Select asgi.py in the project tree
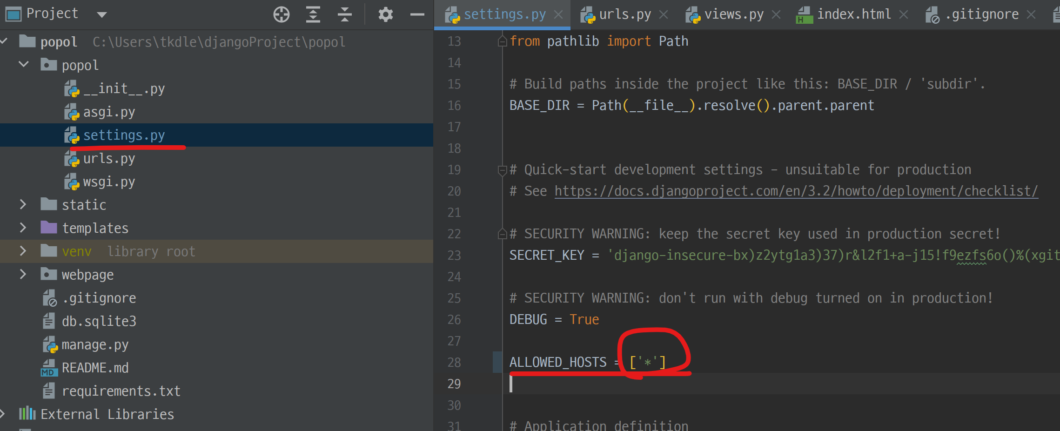This screenshot has height=431, width=1060. click(109, 112)
